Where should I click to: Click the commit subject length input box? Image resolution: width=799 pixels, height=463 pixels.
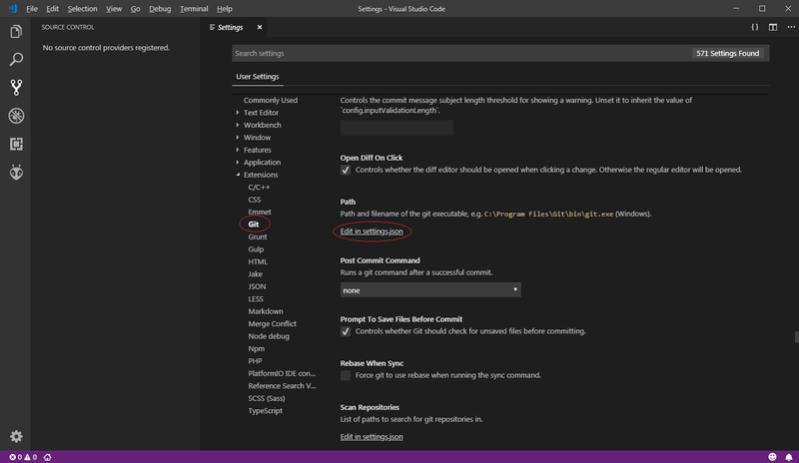tap(397, 128)
